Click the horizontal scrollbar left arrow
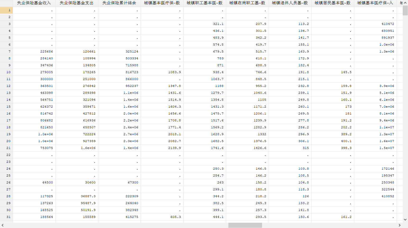This screenshot has width=408, height=228. point(3,225)
